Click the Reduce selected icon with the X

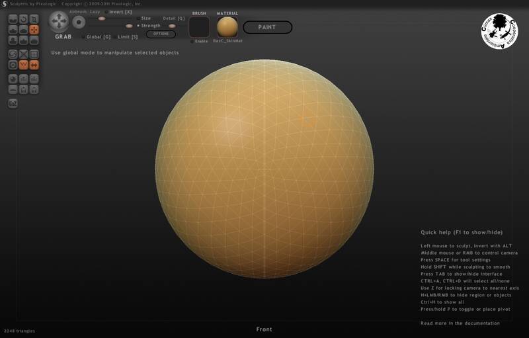pos(24,54)
